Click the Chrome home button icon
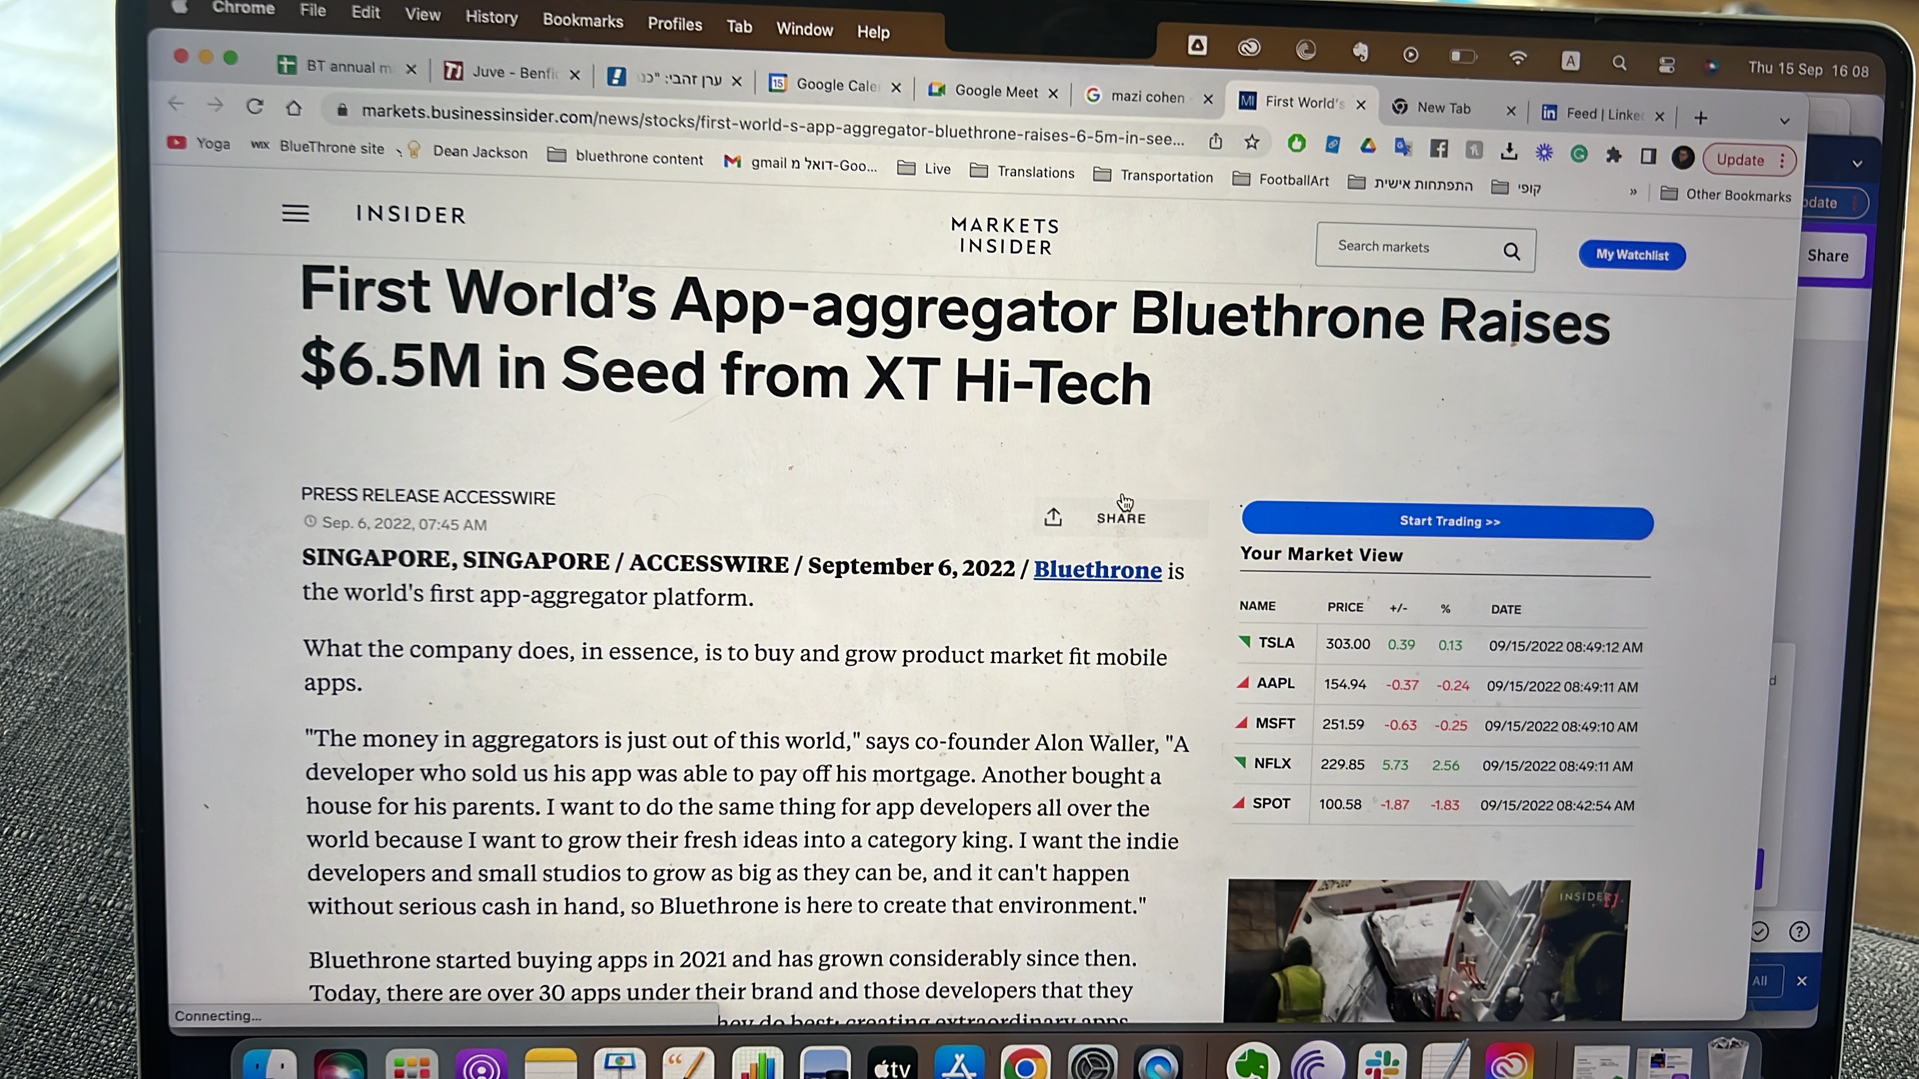This screenshot has height=1079, width=1919. 293,108
